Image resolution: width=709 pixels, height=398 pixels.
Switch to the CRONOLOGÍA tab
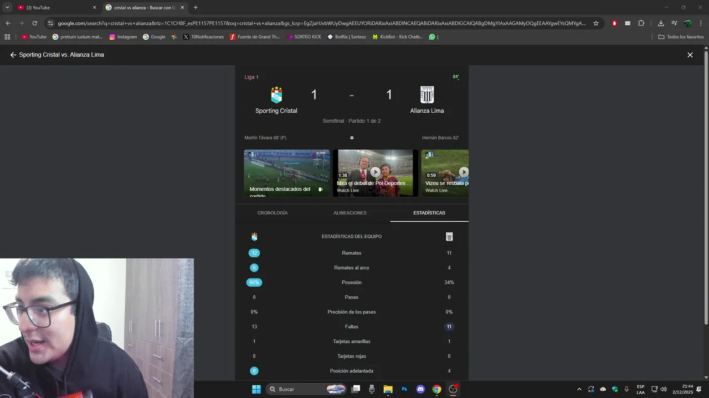(x=273, y=213)
